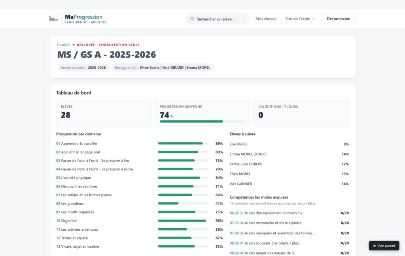Viewport: 405px width, 256px height.
Task: Open Mes classes in the navigation
Action: (266, 19)
